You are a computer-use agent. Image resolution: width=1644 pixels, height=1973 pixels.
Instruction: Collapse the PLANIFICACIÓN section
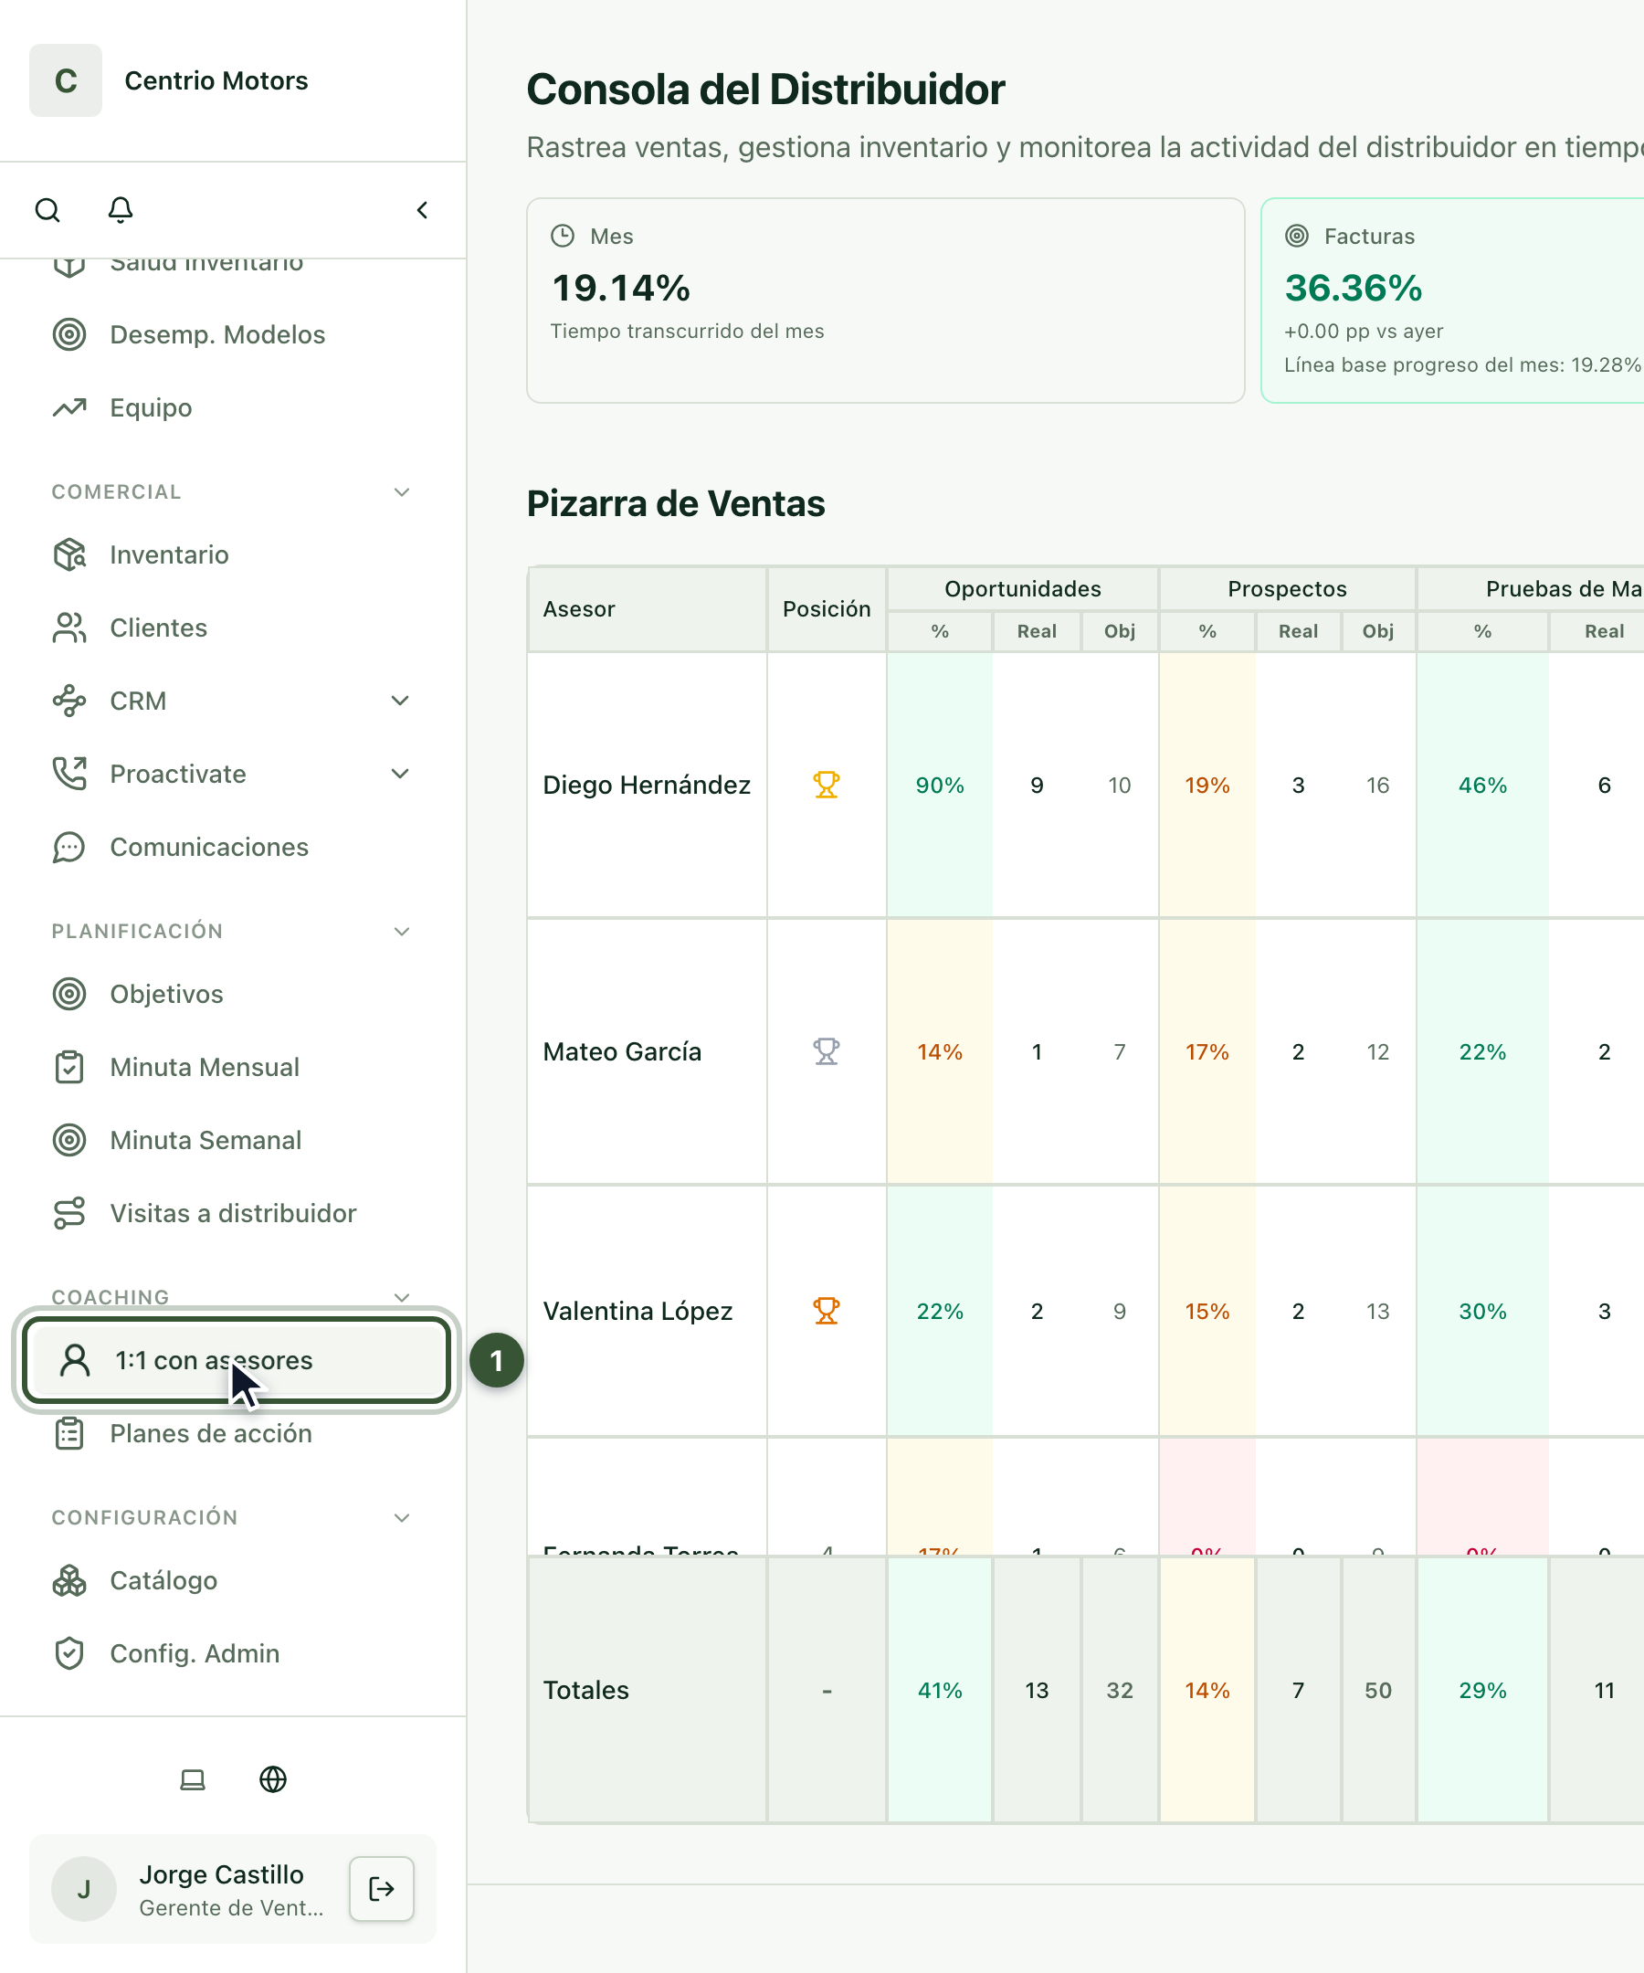[402, 932]
